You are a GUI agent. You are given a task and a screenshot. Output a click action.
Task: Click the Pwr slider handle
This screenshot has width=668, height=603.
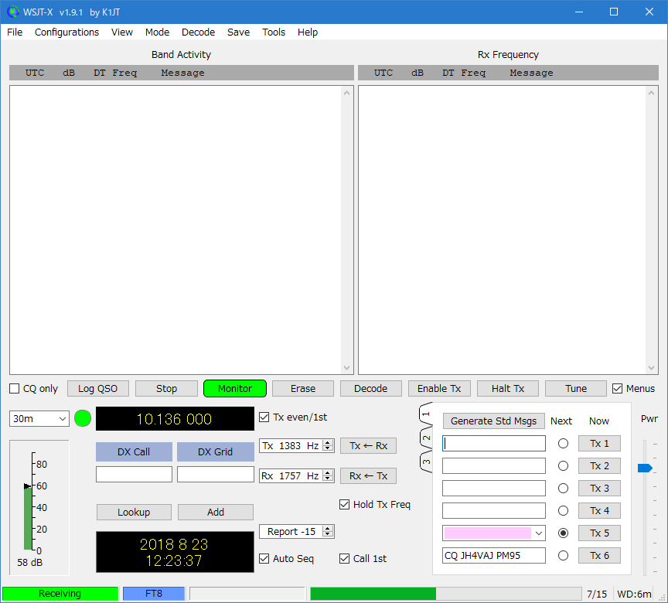pos(645,468)
